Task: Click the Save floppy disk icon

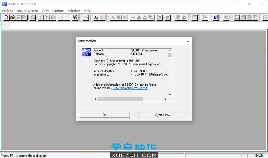Action: [19, 18]
